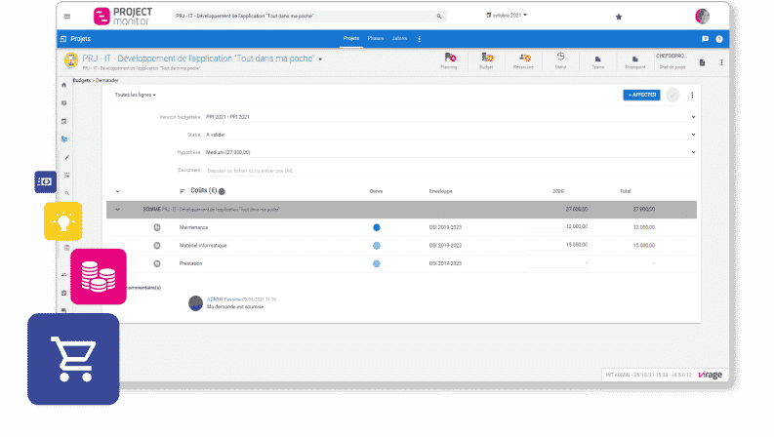Click the Prestation genre color dot
774x437 pixels.
point(377,264)
